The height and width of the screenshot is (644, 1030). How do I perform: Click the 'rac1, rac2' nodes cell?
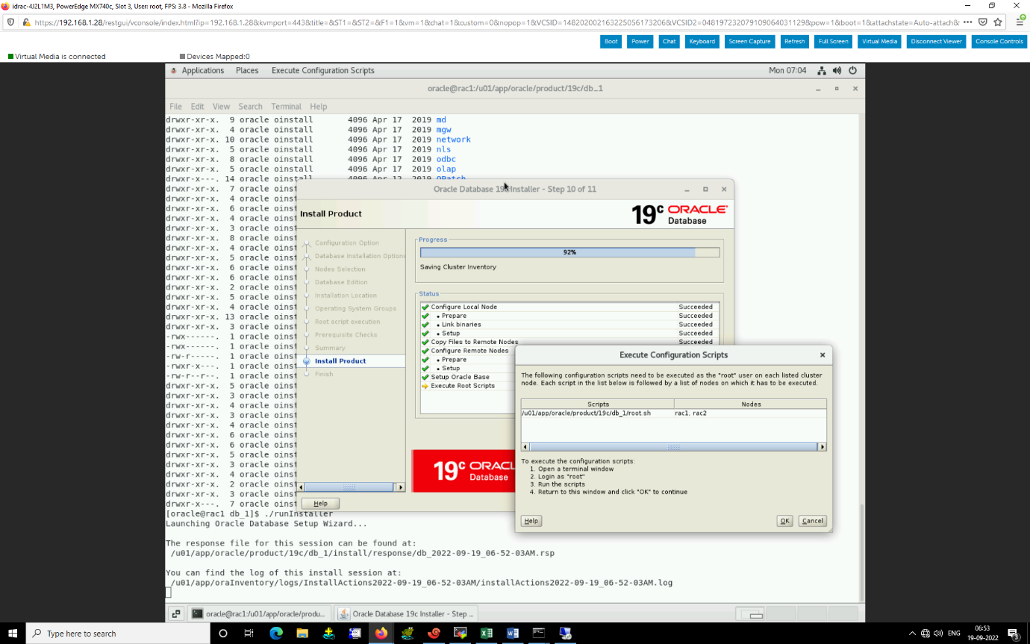pyautogui.click(x=750, y=413)
